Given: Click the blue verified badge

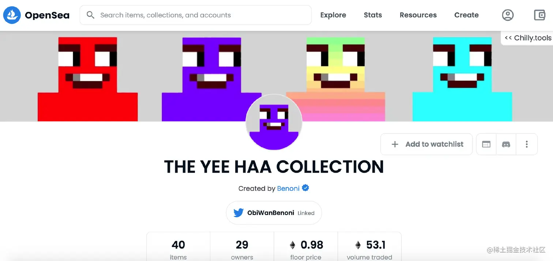Looking at the screenshot, I should (x=305, y=188).
